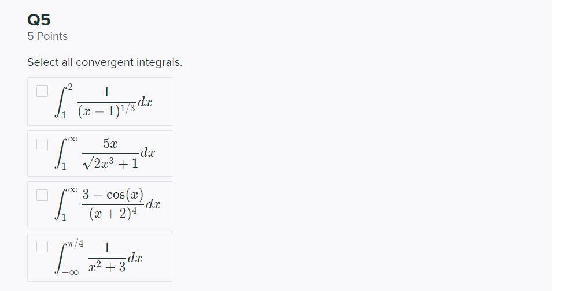
Task: Check the box for the 5x/√(2x³+1) integral
Action: coord(42,144)
